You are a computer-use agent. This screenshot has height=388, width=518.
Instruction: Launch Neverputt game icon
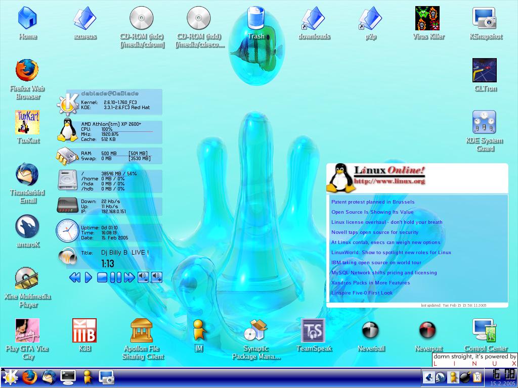(427, 330)
